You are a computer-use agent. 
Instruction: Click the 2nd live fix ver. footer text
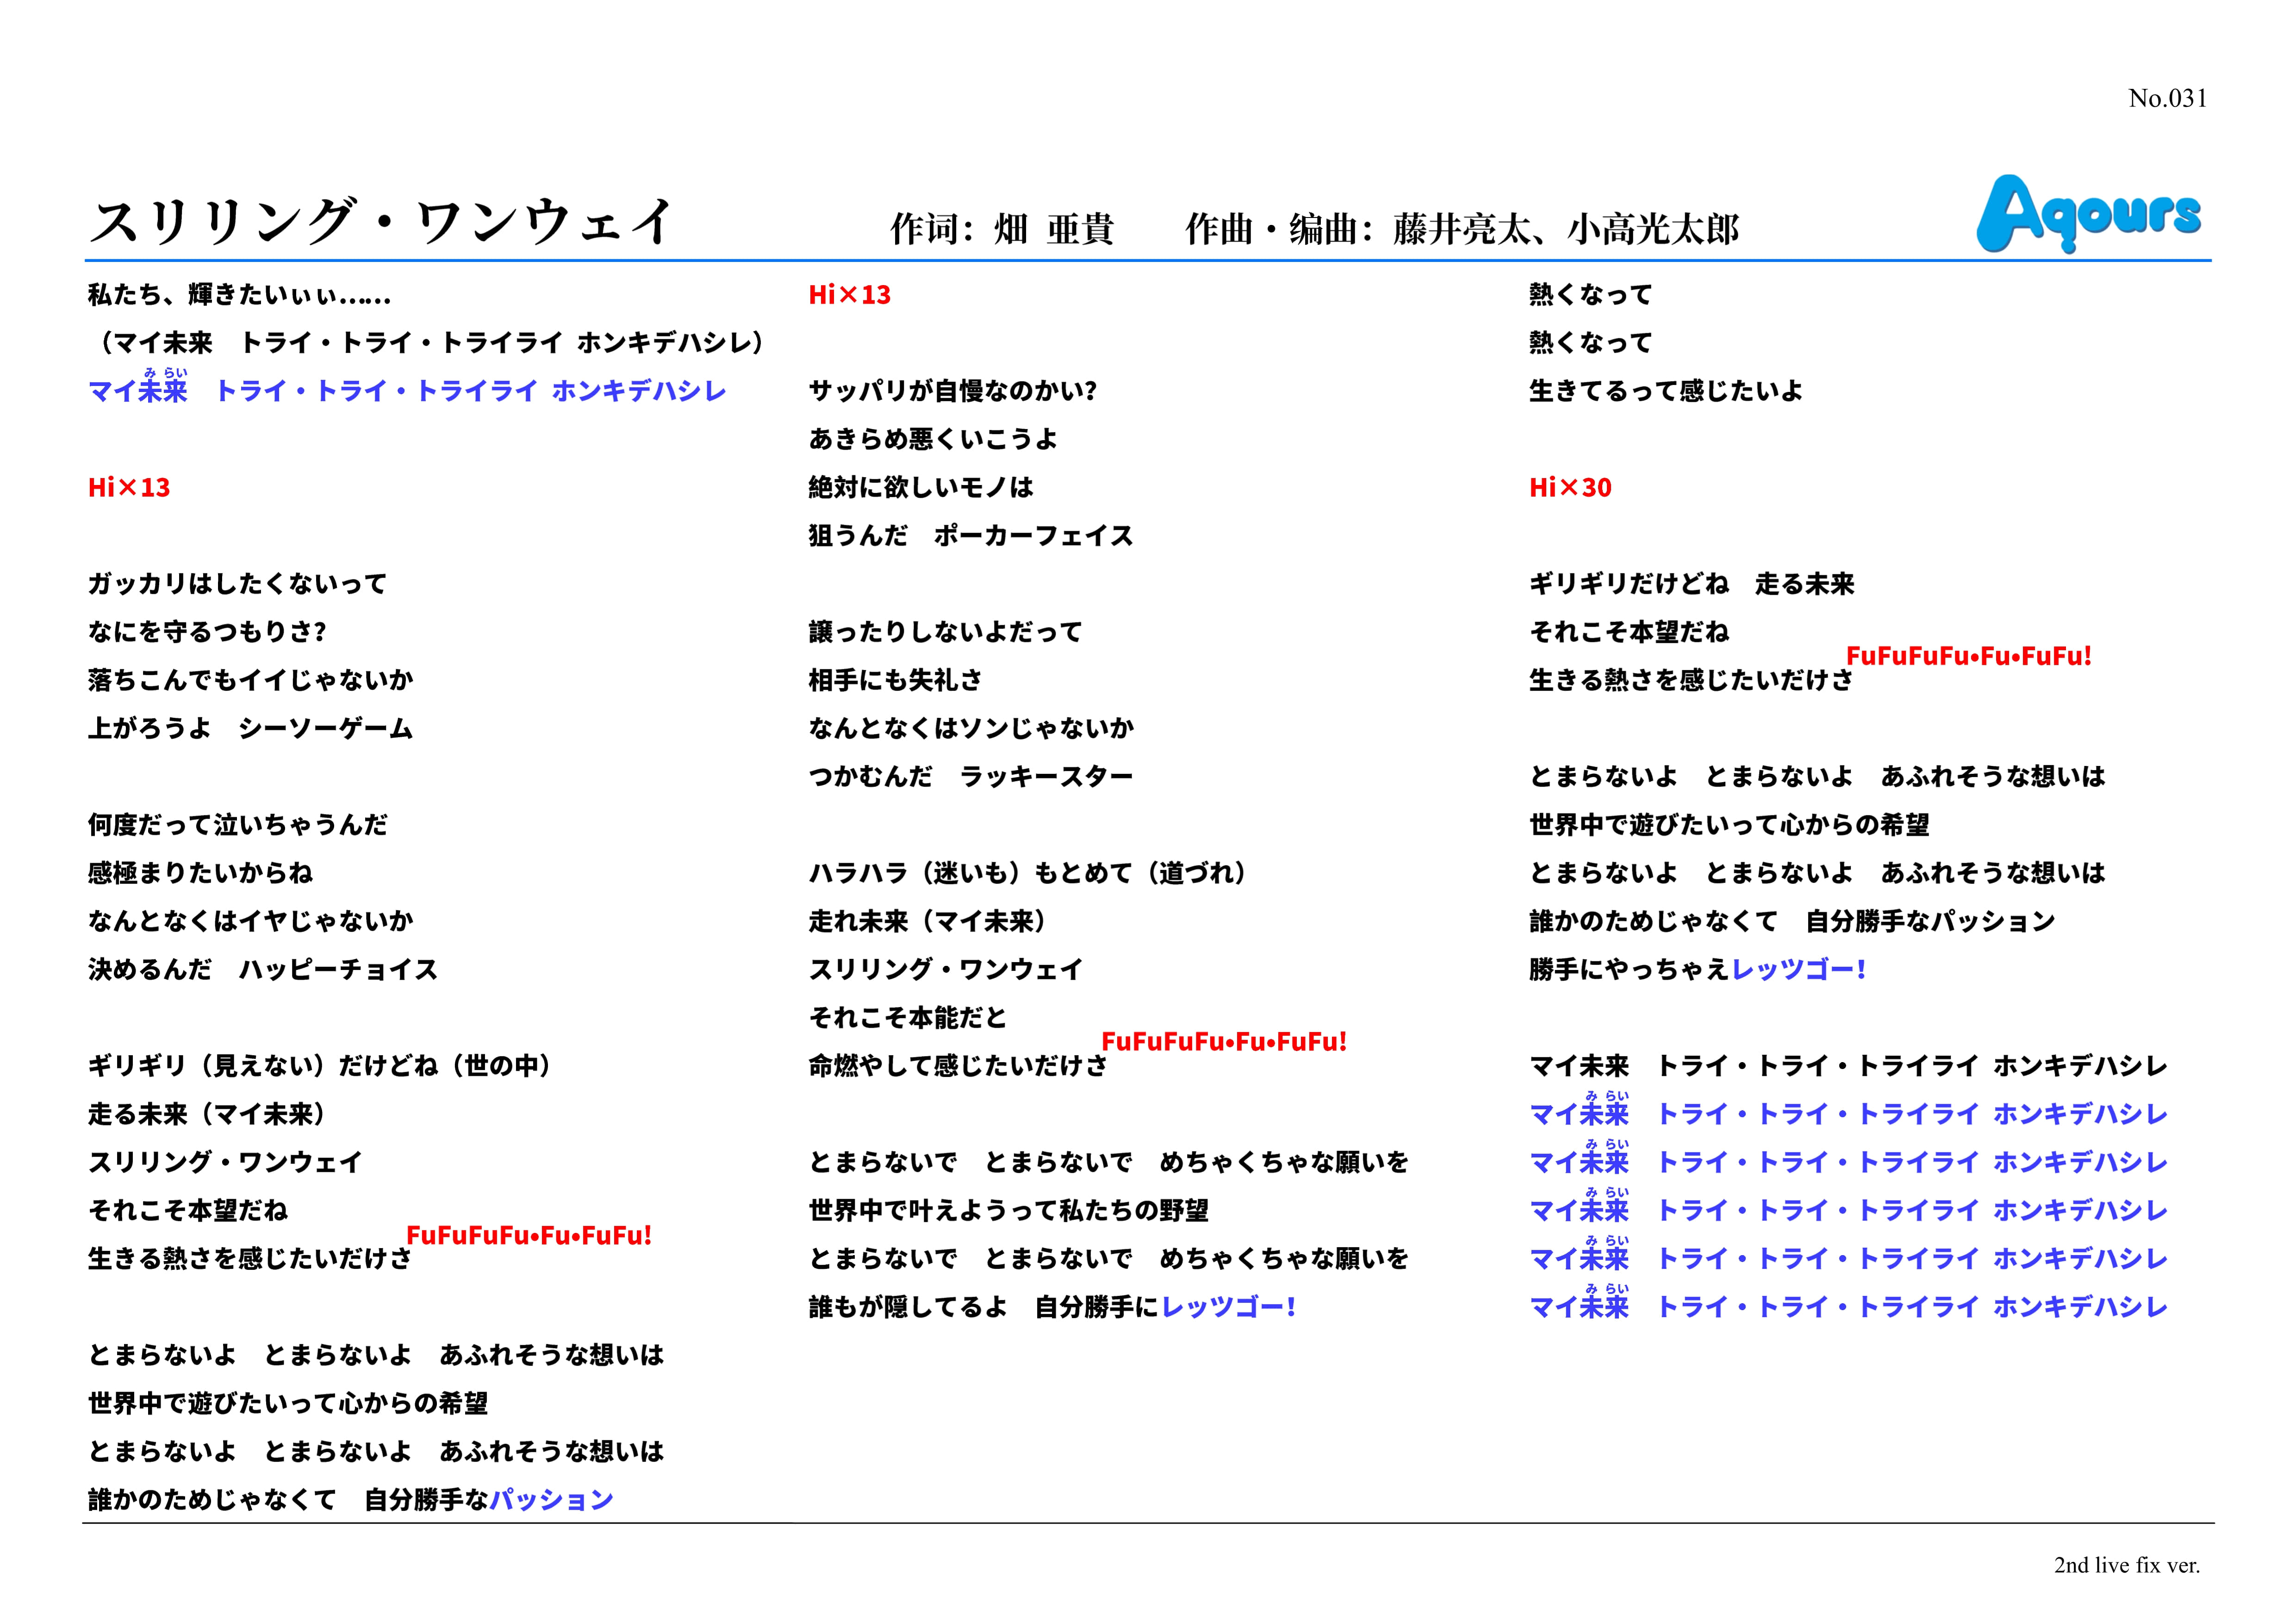(x=2127, y=1566)
